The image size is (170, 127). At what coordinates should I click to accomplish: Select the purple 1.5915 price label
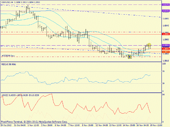click(166, 45)
